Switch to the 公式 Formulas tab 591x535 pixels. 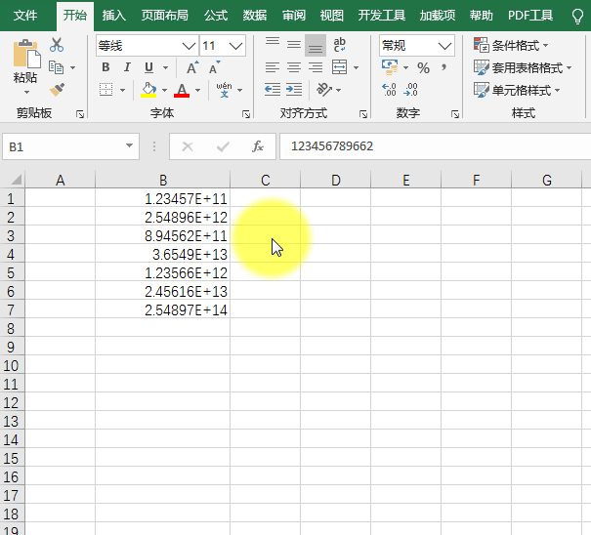click(x=216, y=16)
